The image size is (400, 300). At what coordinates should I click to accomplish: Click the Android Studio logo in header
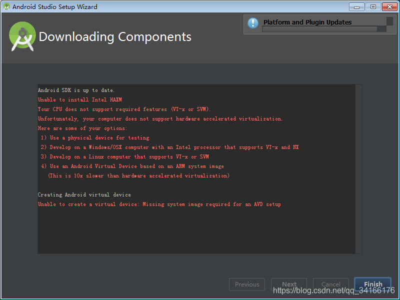coord(22,36)
